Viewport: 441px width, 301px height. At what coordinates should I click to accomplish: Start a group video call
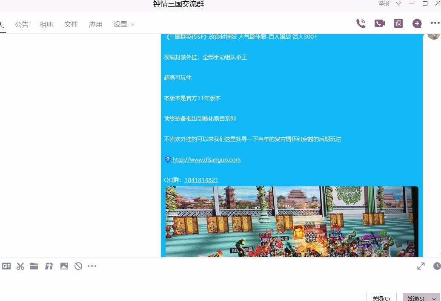tap(380, 23)
